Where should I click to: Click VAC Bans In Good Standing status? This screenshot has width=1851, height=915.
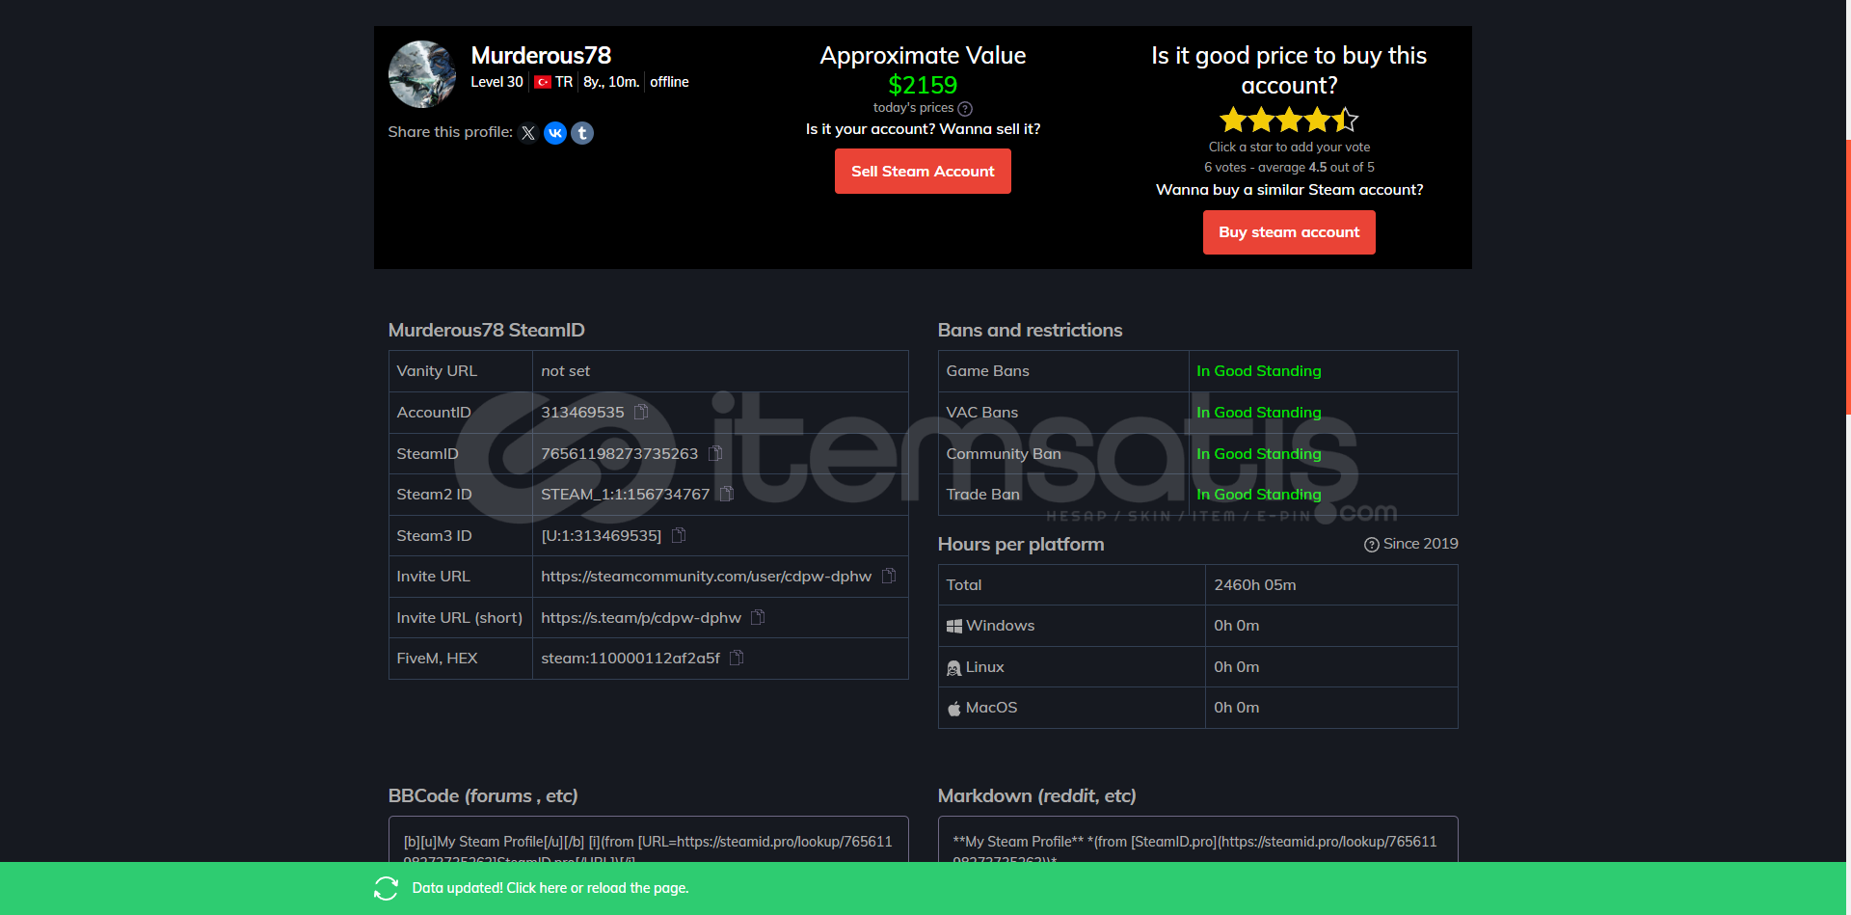click(1259, 412)
